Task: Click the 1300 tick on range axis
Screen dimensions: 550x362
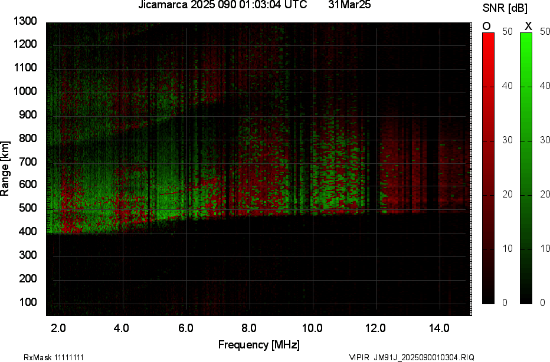Action: pos(25,21)
